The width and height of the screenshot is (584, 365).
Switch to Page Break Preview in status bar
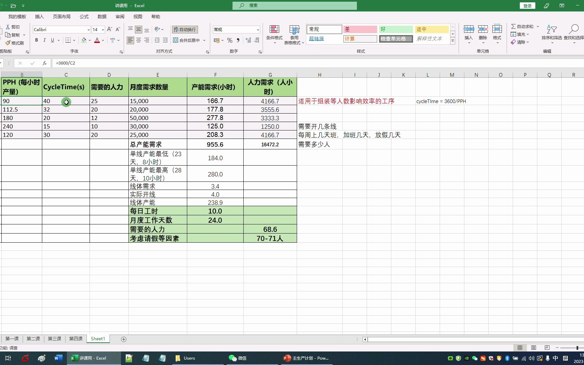tap(547, 348)
